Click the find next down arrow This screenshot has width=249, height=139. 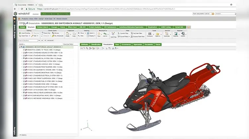39,40
